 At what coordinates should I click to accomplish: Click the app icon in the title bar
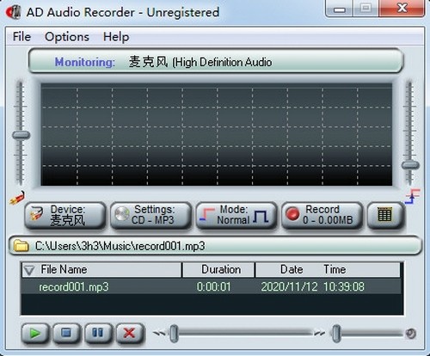tap(14, 12)
